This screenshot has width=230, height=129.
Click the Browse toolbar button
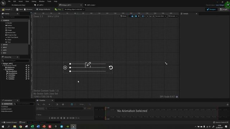[28, 9]
